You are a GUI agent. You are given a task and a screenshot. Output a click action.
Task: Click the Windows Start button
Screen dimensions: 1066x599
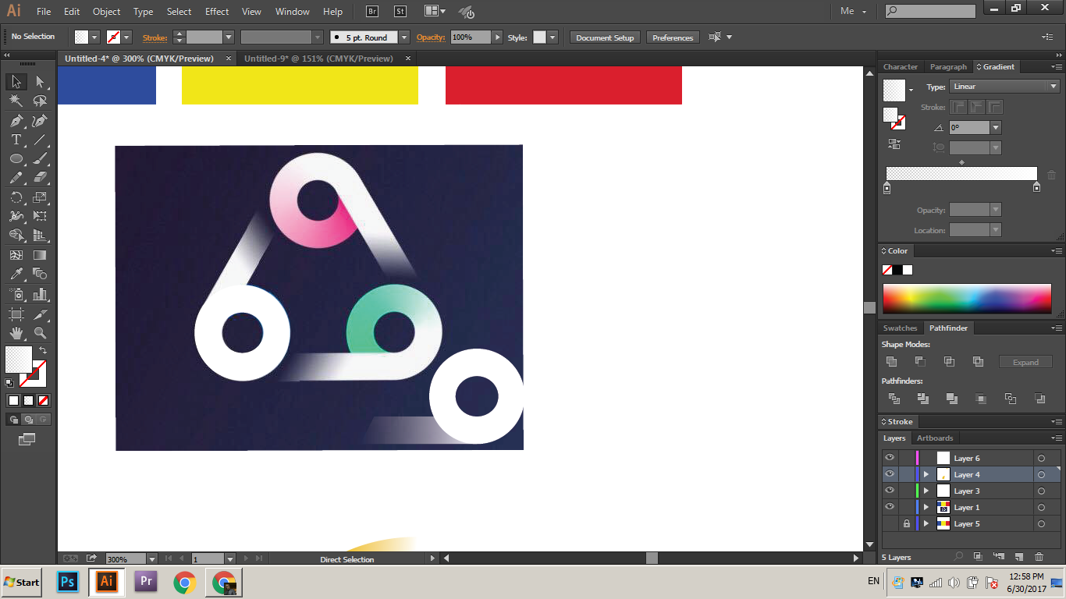22,582
